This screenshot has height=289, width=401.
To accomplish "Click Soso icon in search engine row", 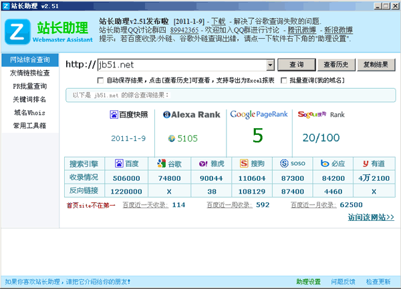I will point(284,163).
